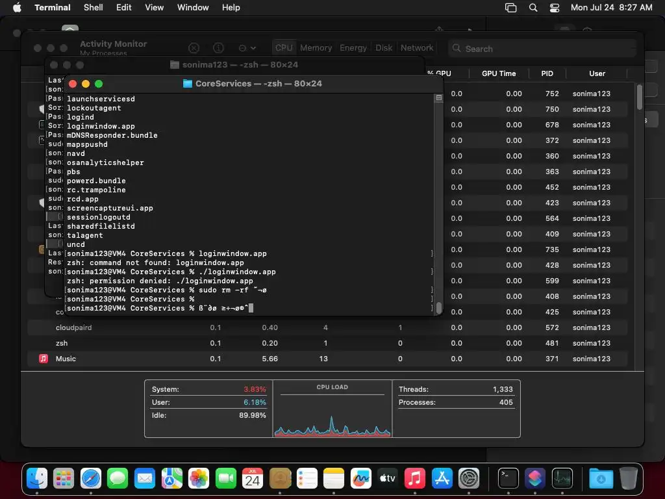This screenshot has height=499, width=665.
Task: Click the Search field in Activity Monitor
Action: tap(542, 48)
